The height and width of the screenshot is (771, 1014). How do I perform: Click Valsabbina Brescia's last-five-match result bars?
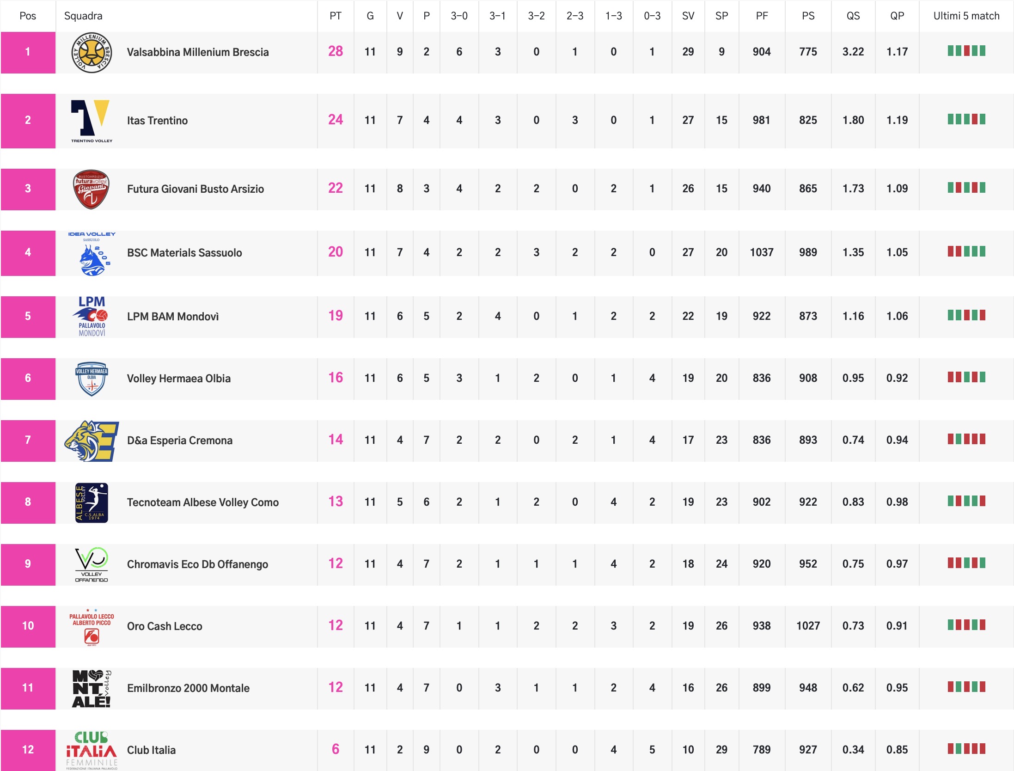click(966, 51)
